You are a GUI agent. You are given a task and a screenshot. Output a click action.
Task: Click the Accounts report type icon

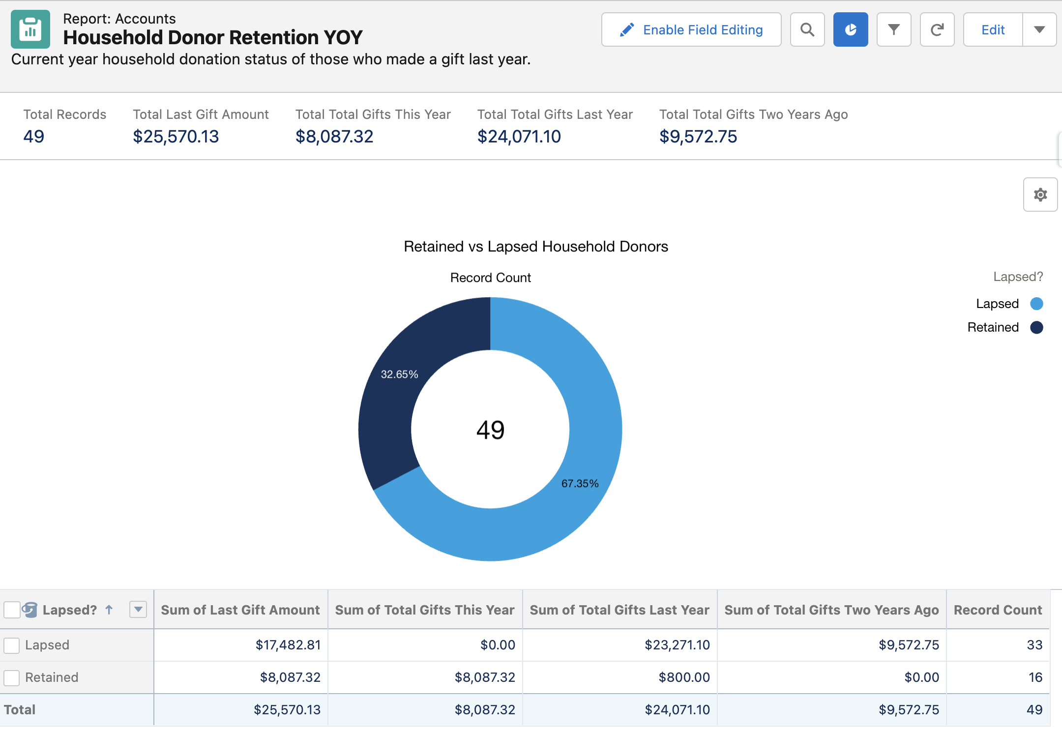(30, 29)
